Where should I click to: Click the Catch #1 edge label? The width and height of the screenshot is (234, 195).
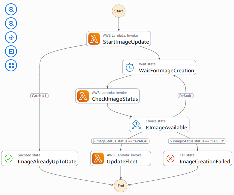click(39, 96)
